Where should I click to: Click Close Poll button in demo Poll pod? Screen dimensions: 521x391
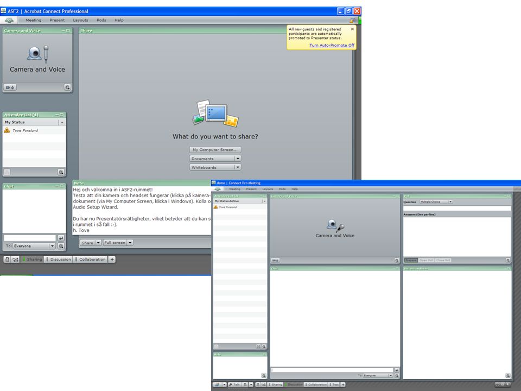(x=443, y=260)
